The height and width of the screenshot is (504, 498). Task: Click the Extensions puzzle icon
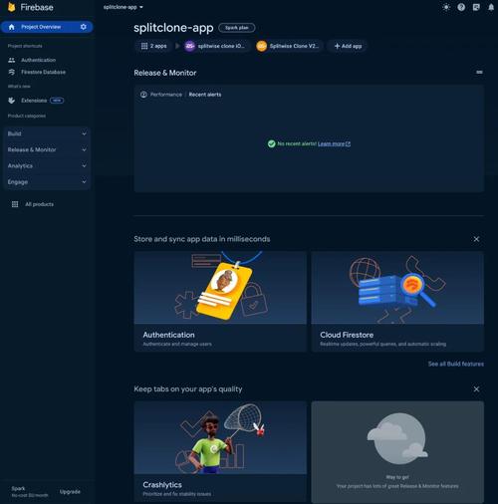(x=12, y=101)
